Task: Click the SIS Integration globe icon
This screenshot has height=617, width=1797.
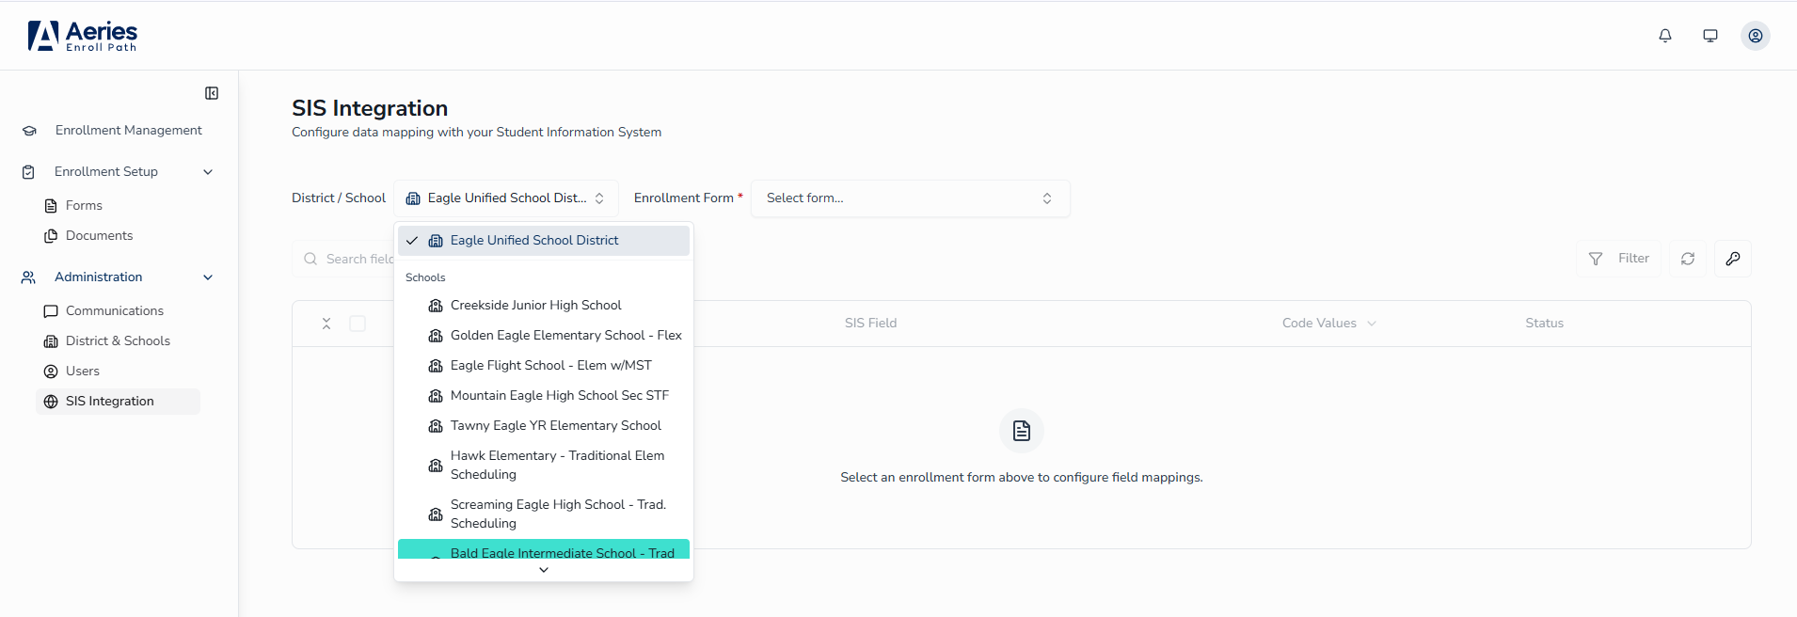Action: click(x=51, y=402)
